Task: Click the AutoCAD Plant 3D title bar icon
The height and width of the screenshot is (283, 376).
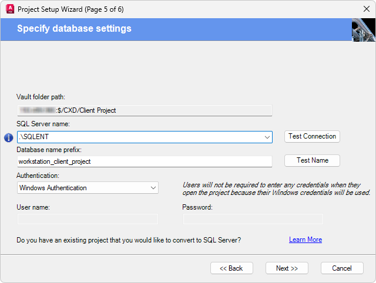Action: coord(9,9)
